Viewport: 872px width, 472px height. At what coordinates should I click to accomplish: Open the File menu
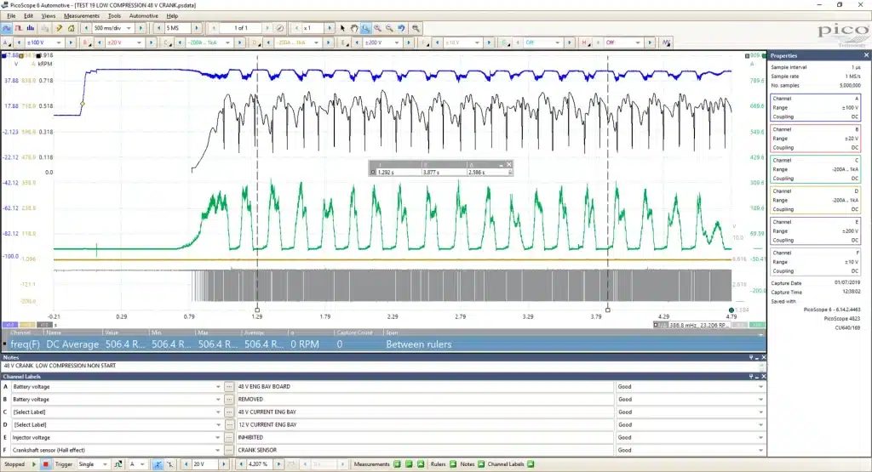(x=11, y=16)
